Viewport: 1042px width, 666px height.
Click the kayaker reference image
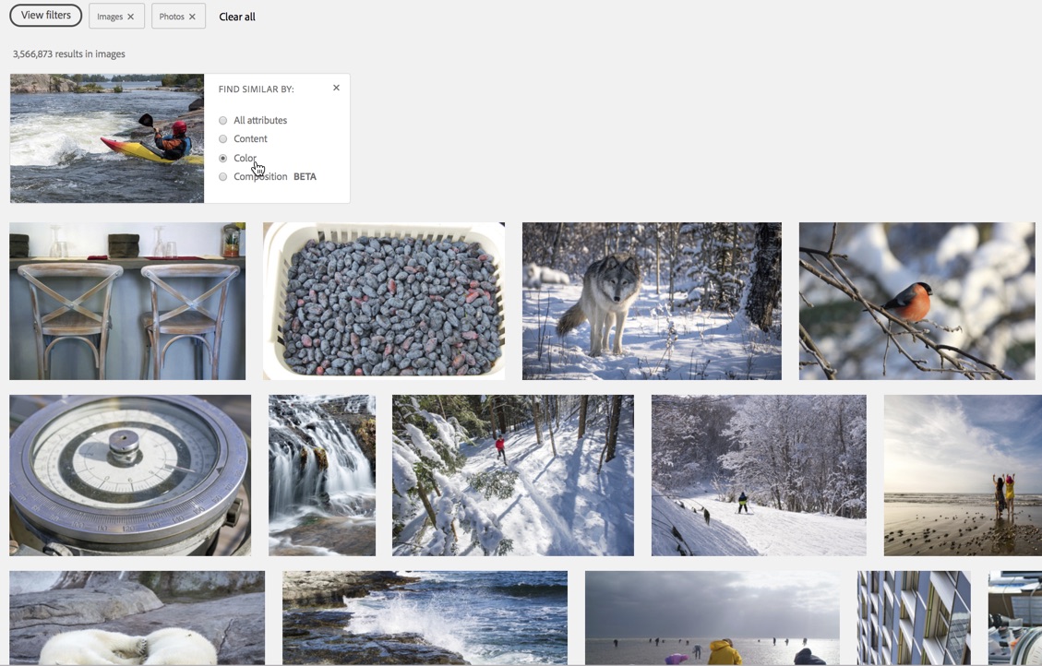(x=107, y=138)
